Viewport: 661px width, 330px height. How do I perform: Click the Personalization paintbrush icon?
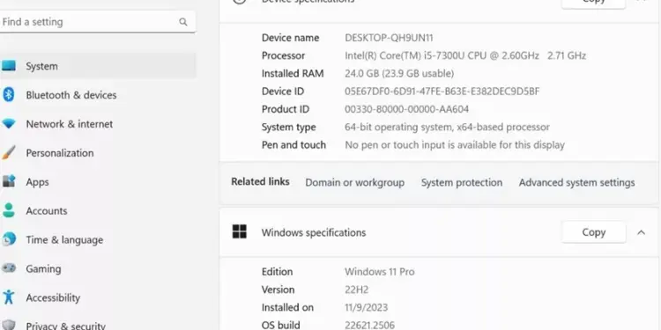(8, 153)
